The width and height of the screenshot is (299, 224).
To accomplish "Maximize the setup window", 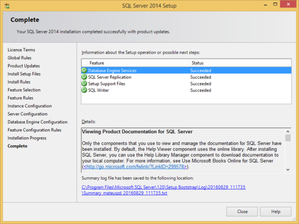I will point(273,5).
